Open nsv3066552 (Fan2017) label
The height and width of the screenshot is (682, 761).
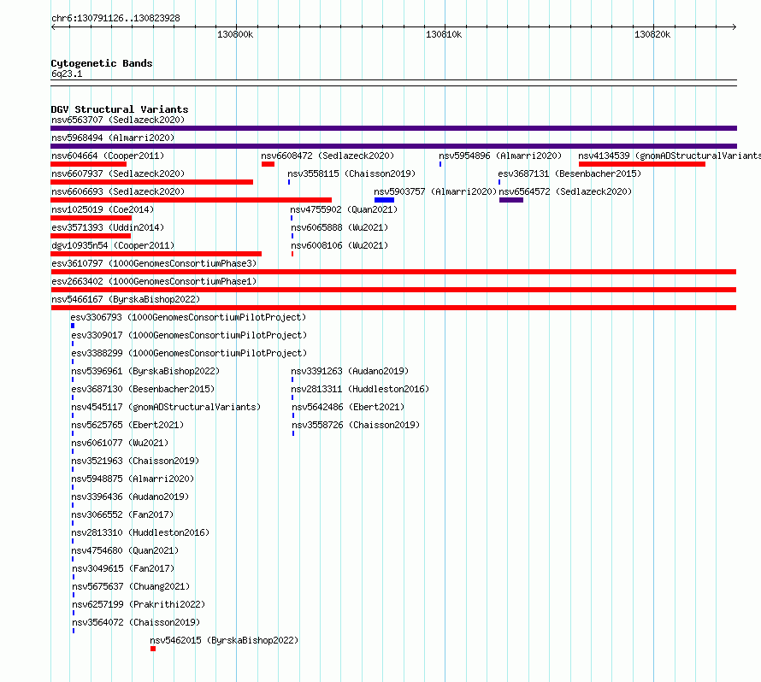click(x=122, y=514)
